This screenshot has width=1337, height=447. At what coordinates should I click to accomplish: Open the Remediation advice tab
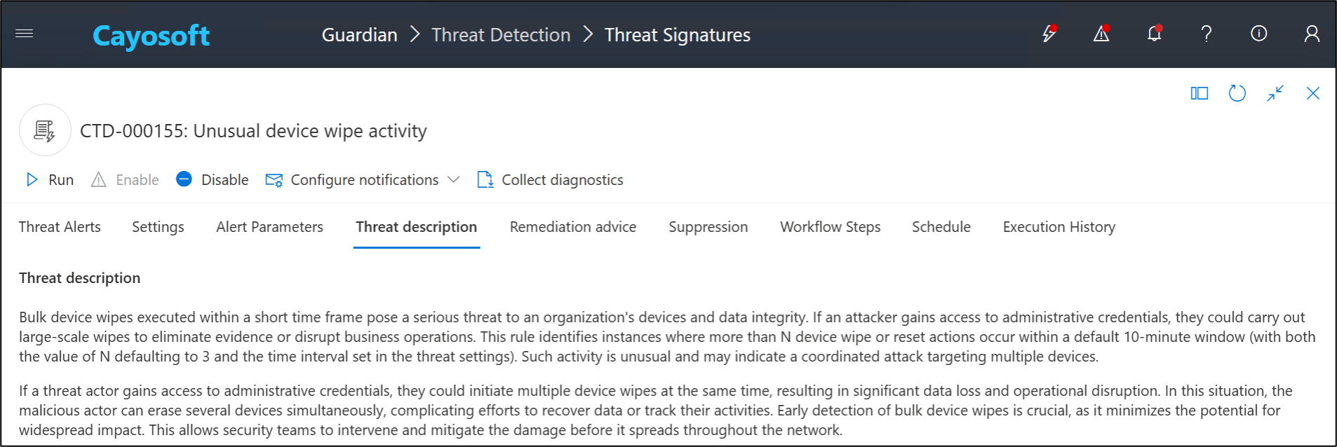point(573,227)
